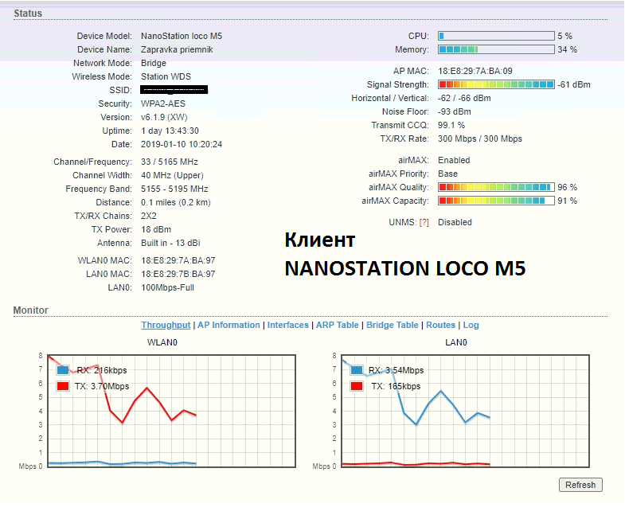The image size is (625, 519).
Task: Click Date value '2019-01-10 10:20:24'
Action: (182, 144)
